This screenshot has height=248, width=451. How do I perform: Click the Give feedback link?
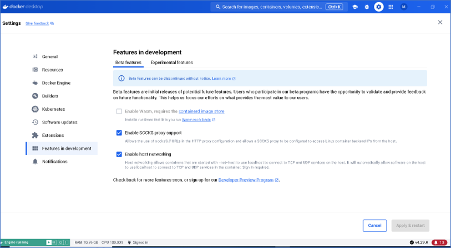tap(37, 24)
